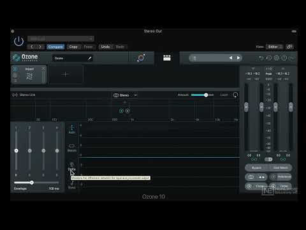The image size is (306, 230).
Task: Enable the Codec button
Action: click(256, 186)
